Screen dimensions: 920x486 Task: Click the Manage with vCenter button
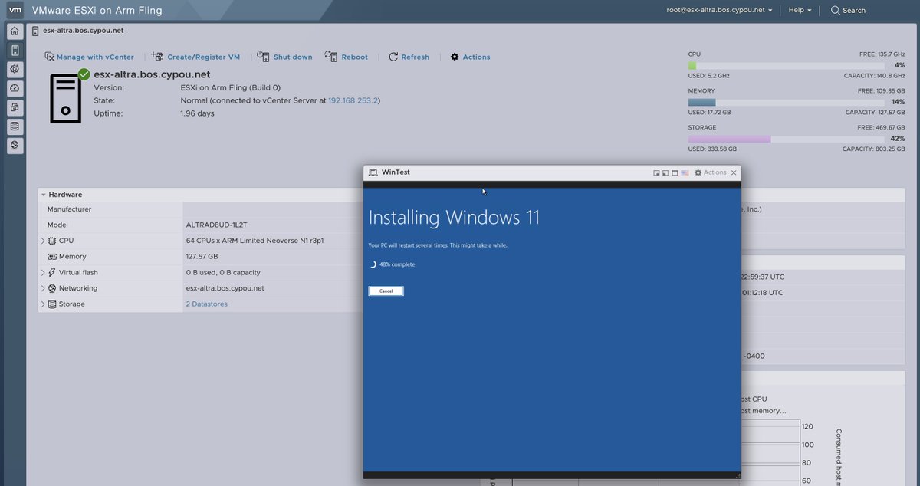89,57
